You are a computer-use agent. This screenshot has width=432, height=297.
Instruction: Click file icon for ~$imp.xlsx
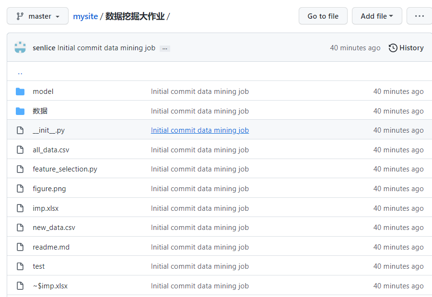(20, 286)
